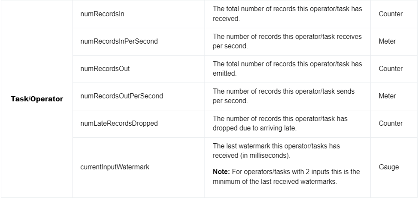Viewport: 418px width, 198px height.
Task: Select the Meter type for numRecordsOutPerSecond
Action: click(x=387, y=96)
